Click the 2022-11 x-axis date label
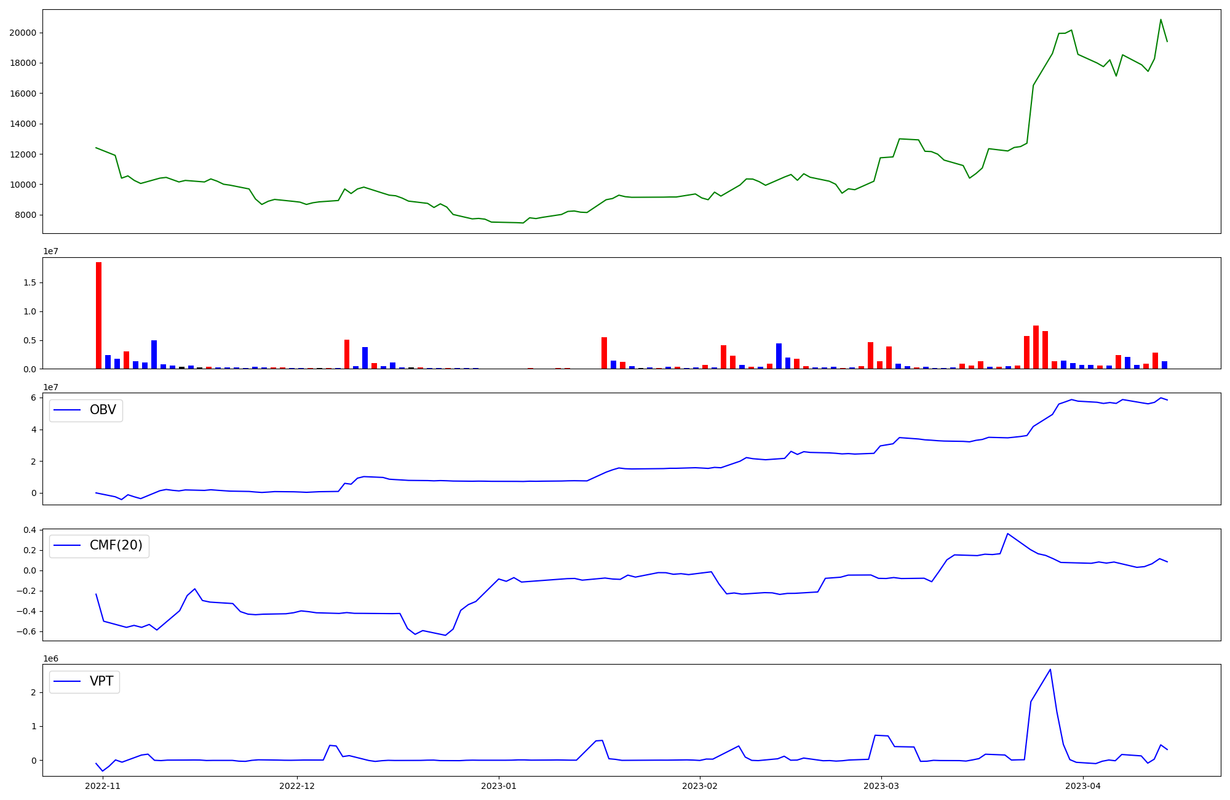 103,786
